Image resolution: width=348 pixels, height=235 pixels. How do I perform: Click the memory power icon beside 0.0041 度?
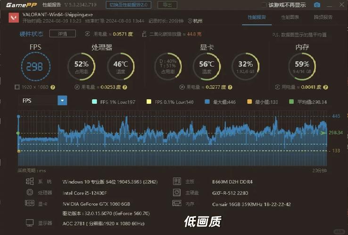277,87
